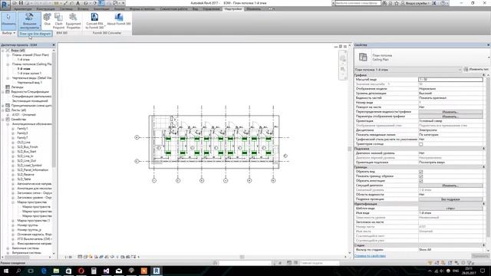
Task: Click the Text tool icon in quick access toolbar
Action: click(x=77, y=3)
